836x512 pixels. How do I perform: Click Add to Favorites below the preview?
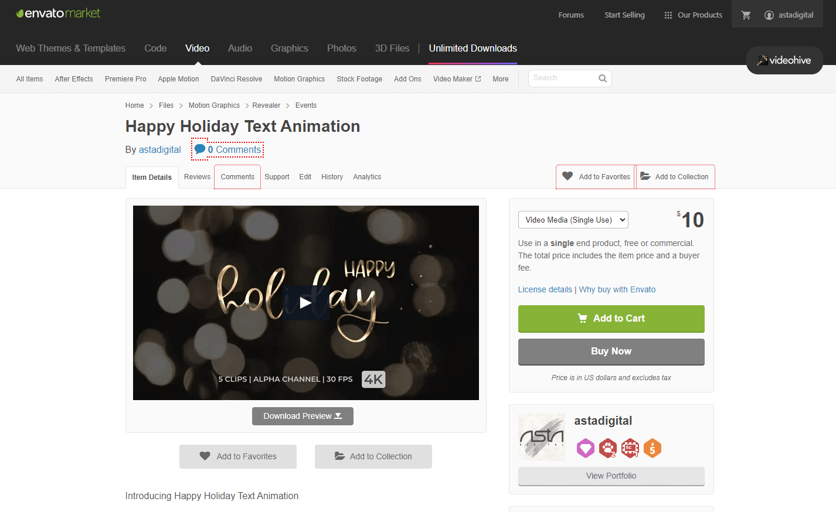(238, 456)
